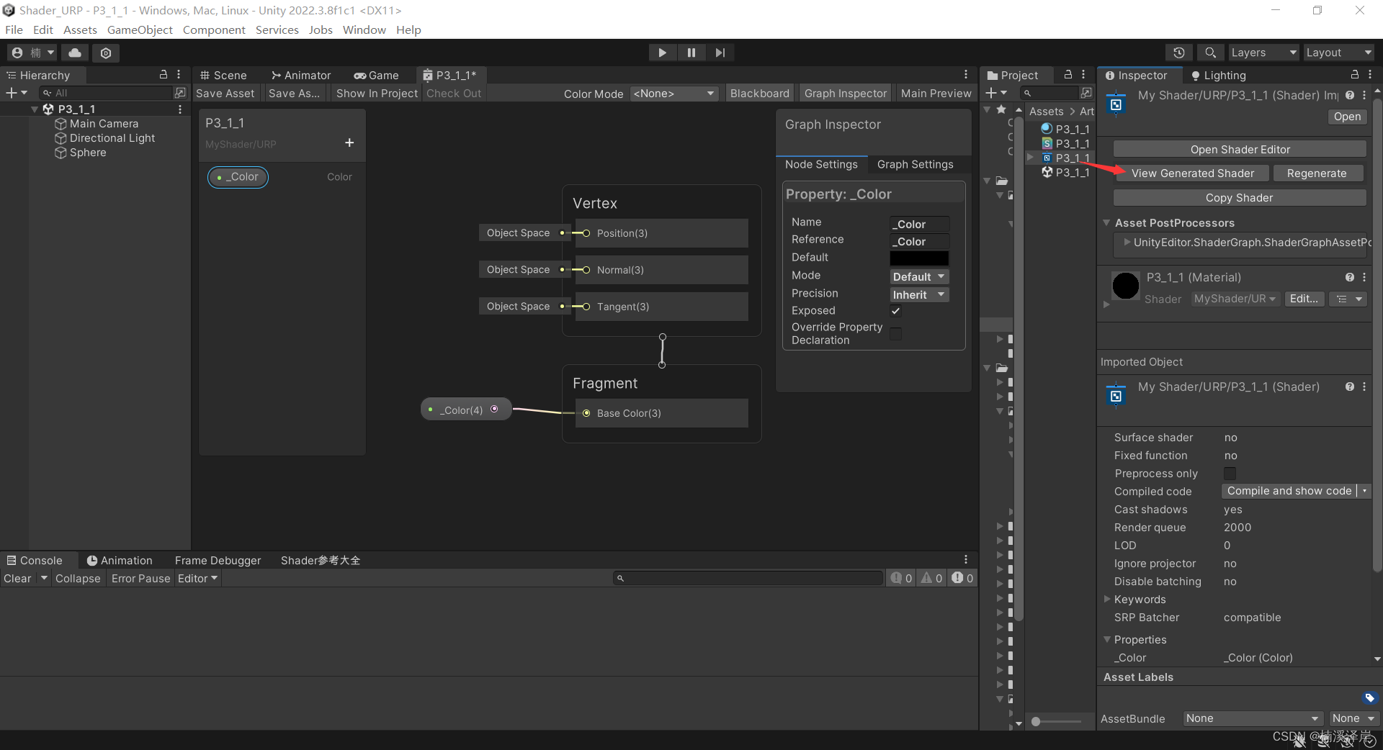Click the Step frame button

(x=720, y=53)
